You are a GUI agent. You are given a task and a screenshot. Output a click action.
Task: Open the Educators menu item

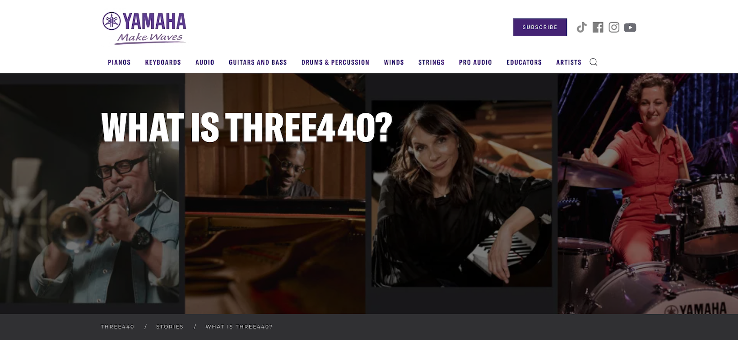click(x=524, y=62)
